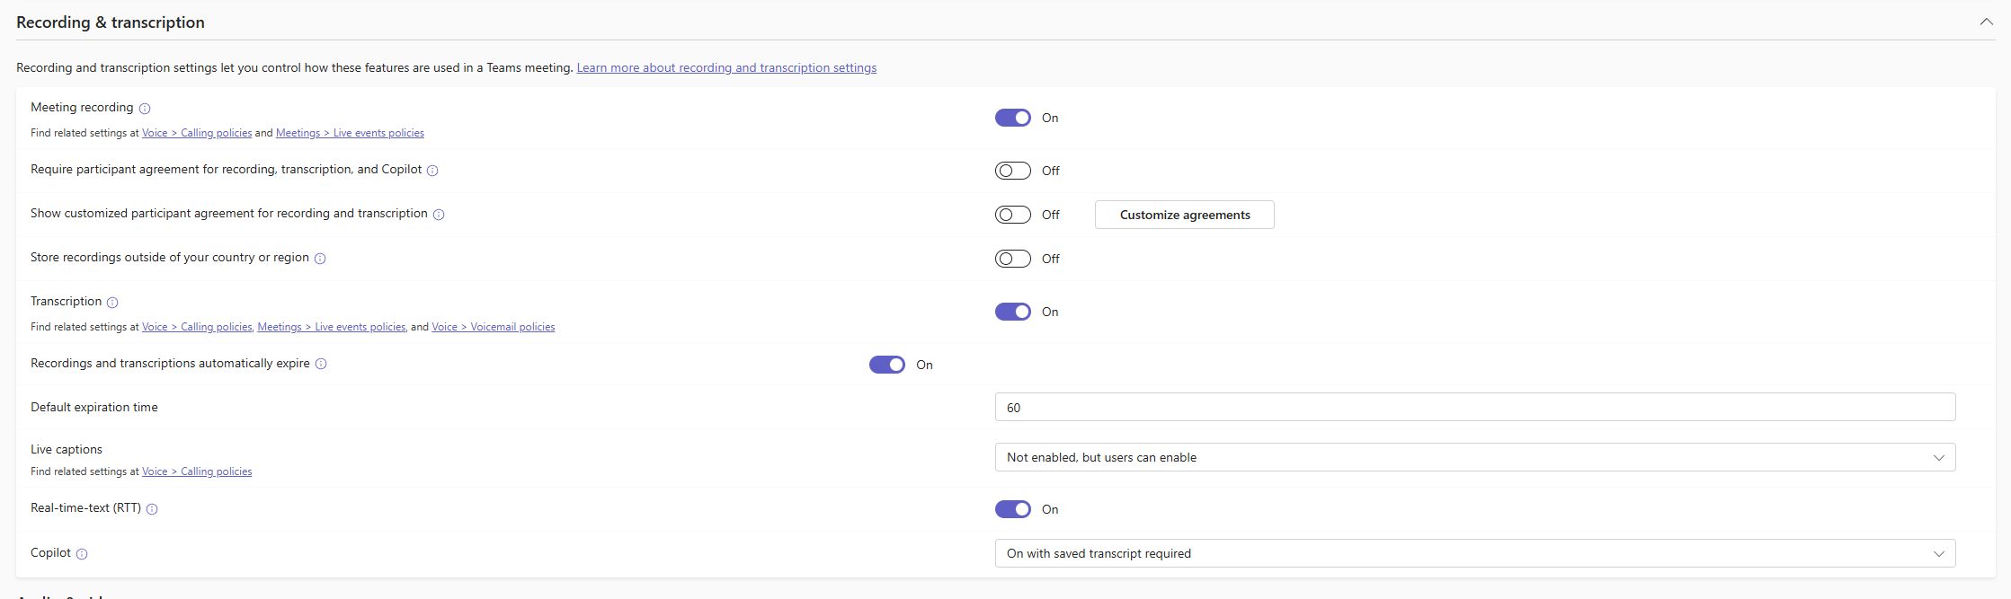Click the Copilot setting label
Screen dimensions: 2011x599
click(50, 552)
